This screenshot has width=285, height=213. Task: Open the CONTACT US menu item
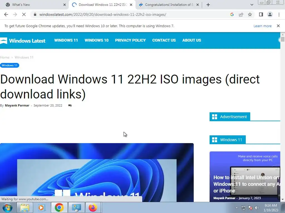pos(164,40)
